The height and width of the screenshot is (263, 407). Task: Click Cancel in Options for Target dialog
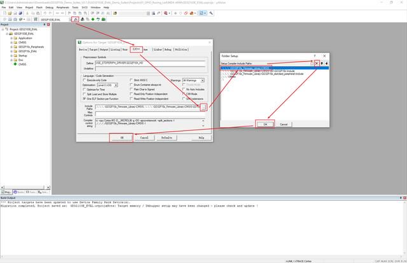point(144,138)
